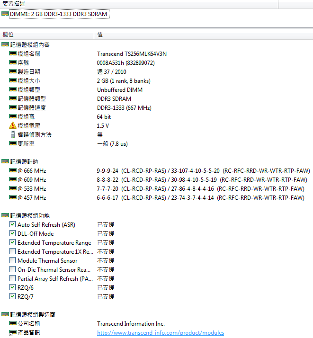Select the 記憶體模組內容 section heading text
The image size is (313, 338).
tap(30, 45)
